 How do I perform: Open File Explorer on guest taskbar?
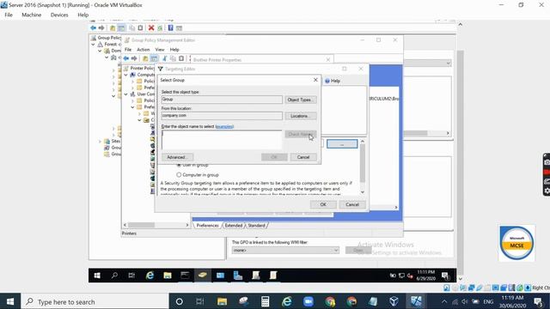(x=168, y=276)
